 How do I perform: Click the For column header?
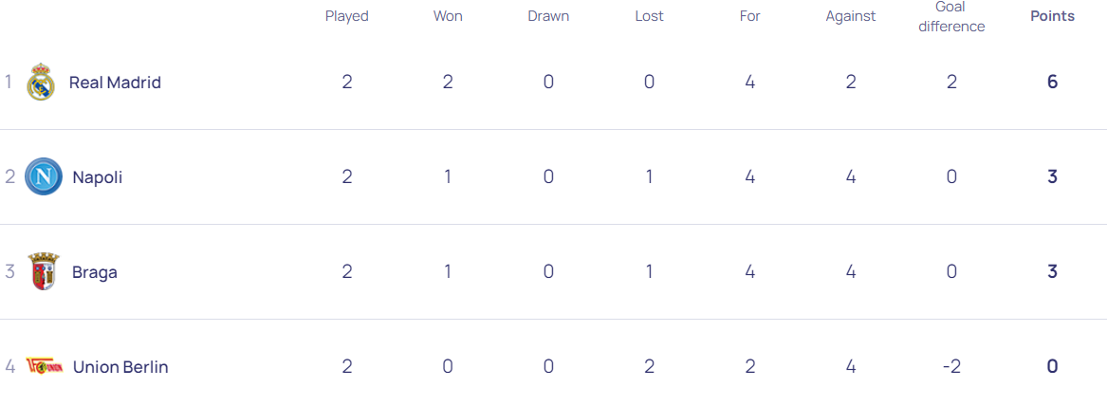750,16
